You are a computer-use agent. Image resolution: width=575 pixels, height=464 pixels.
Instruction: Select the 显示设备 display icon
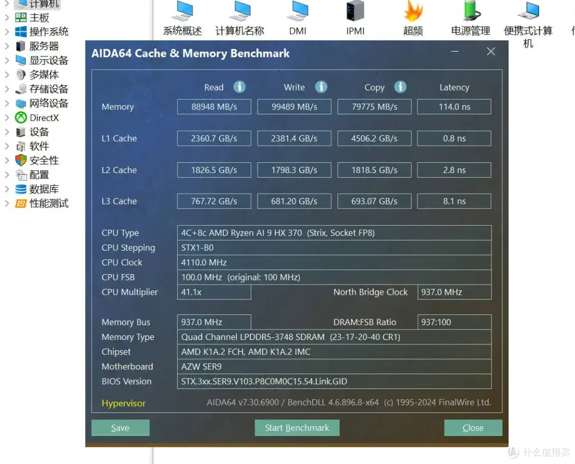click(x=21, y=60)
